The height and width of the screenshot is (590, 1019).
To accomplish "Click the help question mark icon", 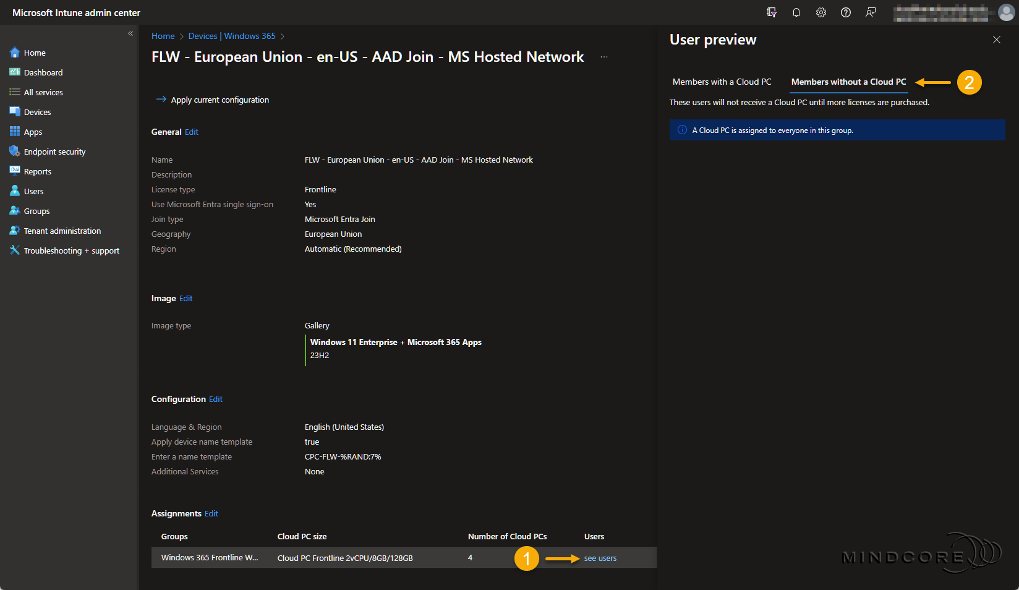I will [846, 12].
